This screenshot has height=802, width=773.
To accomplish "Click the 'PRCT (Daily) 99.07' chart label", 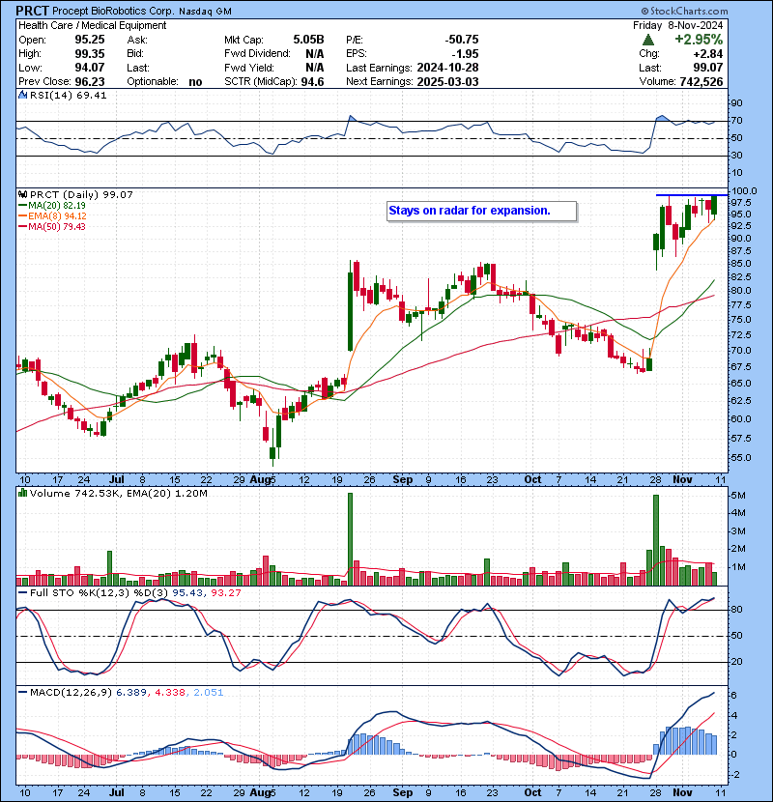I will 81,195.
